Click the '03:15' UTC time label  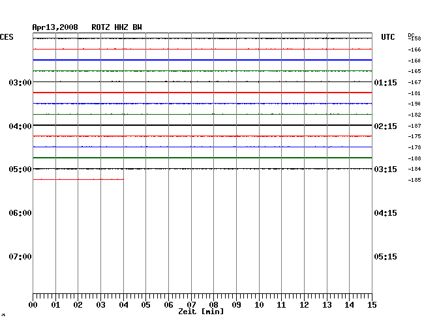coord(386,169)
